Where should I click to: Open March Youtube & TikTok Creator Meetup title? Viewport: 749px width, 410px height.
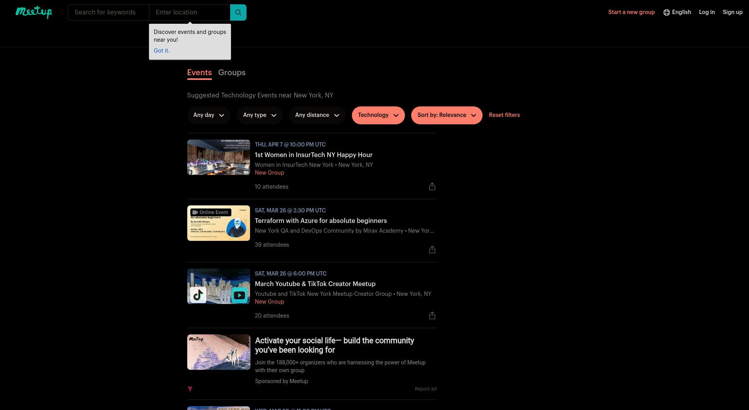pos(315,284)
